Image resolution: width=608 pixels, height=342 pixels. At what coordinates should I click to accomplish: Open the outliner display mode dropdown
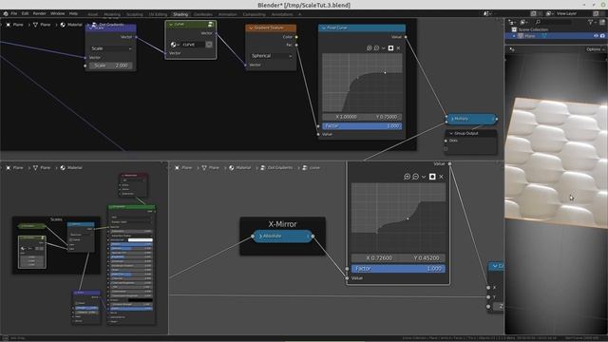523,23
